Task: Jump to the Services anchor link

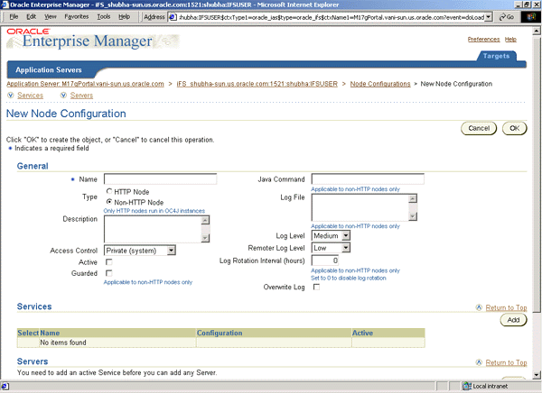Action: tap(31, 96)
